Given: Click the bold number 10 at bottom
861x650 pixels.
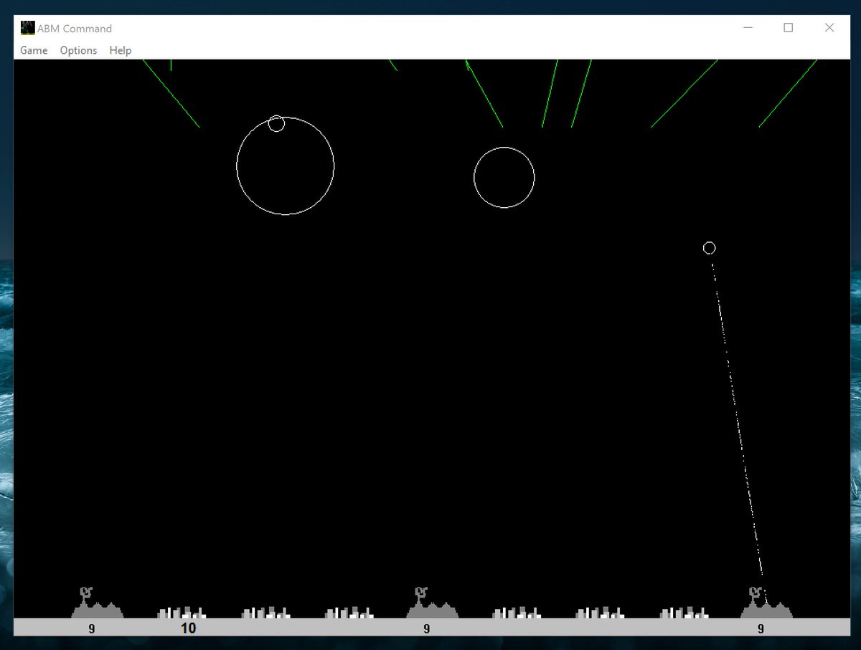Looking at the screenshot, I should [188, 629].
